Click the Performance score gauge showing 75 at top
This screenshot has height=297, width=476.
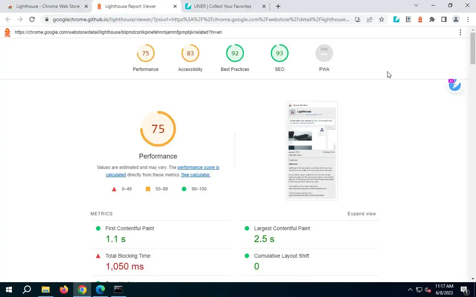pyautogui.click(x=145, y=53)
